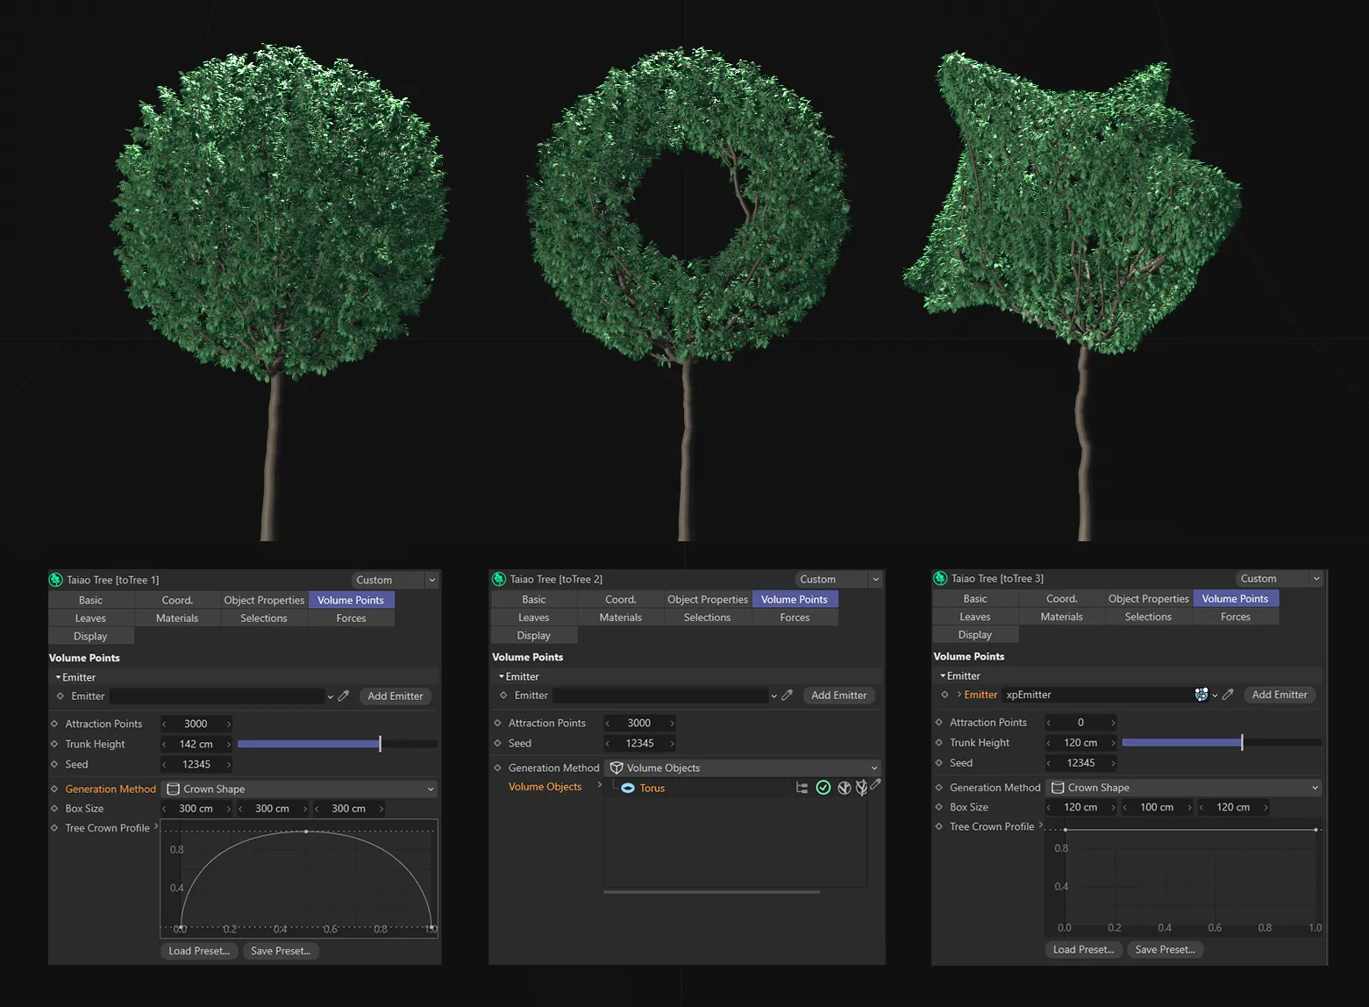The height and width of the screenshot is (1007, 1369).
Task: Collapse the Emitter section in toTree 2
Action: click(502, 676)
